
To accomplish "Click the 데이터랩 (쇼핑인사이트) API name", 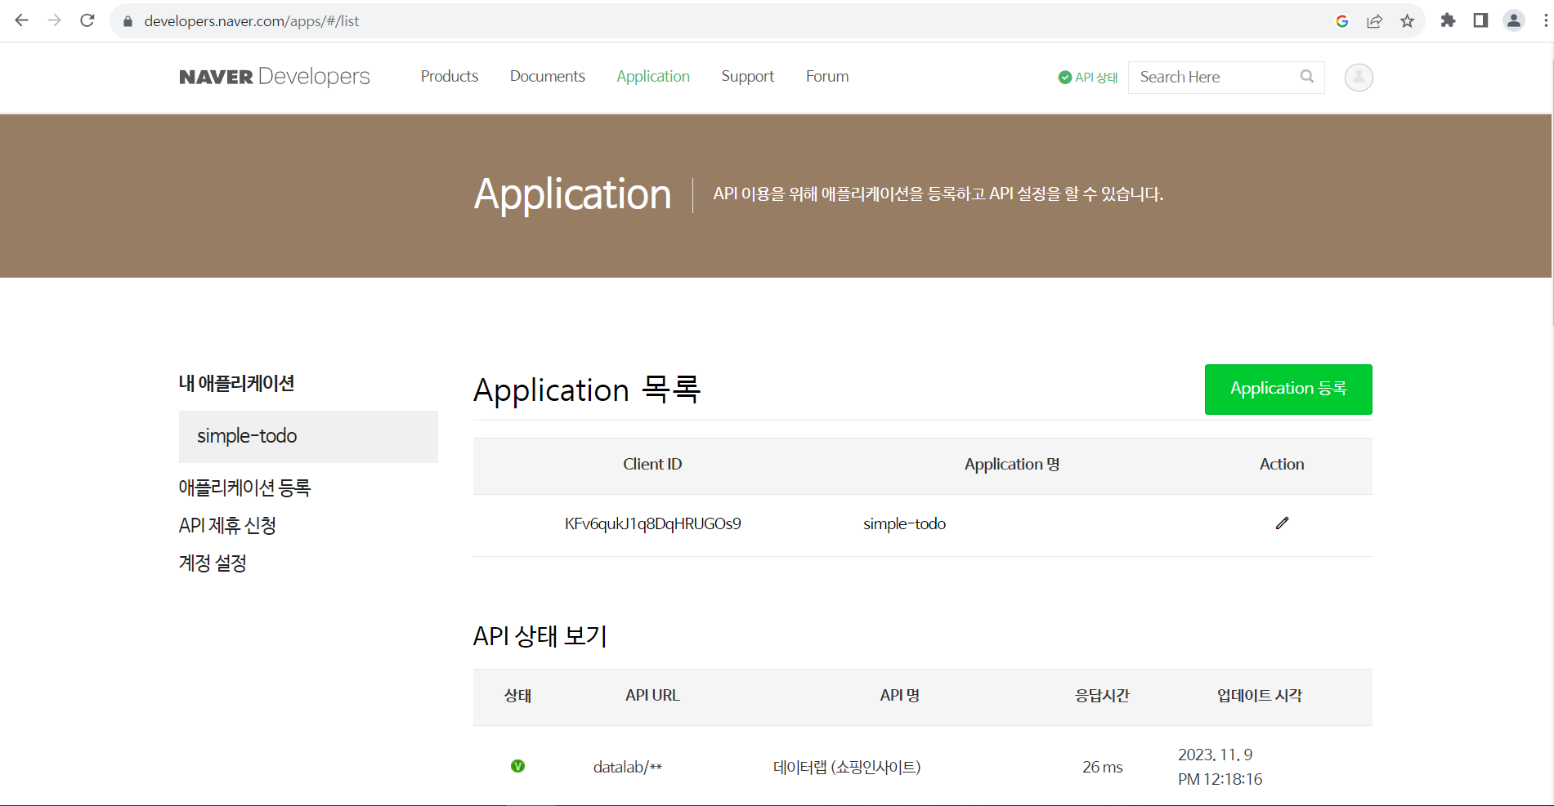I will (847, 768).
